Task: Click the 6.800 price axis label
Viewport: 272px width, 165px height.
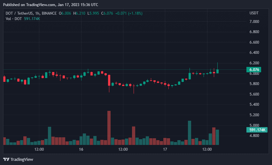Action: pos(254,32)
